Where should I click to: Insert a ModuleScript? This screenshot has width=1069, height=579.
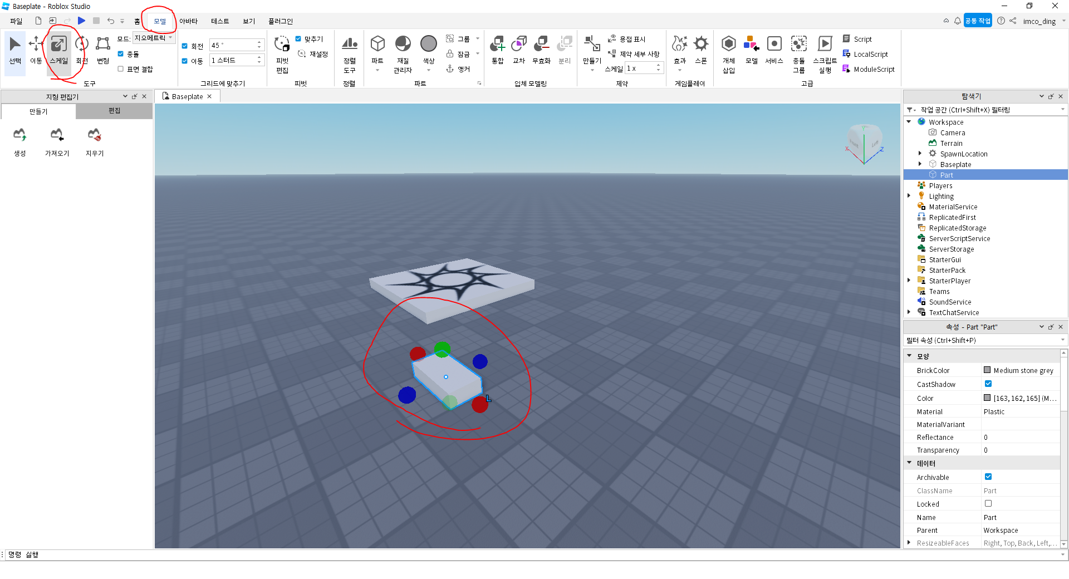click(x=869, y=69)
